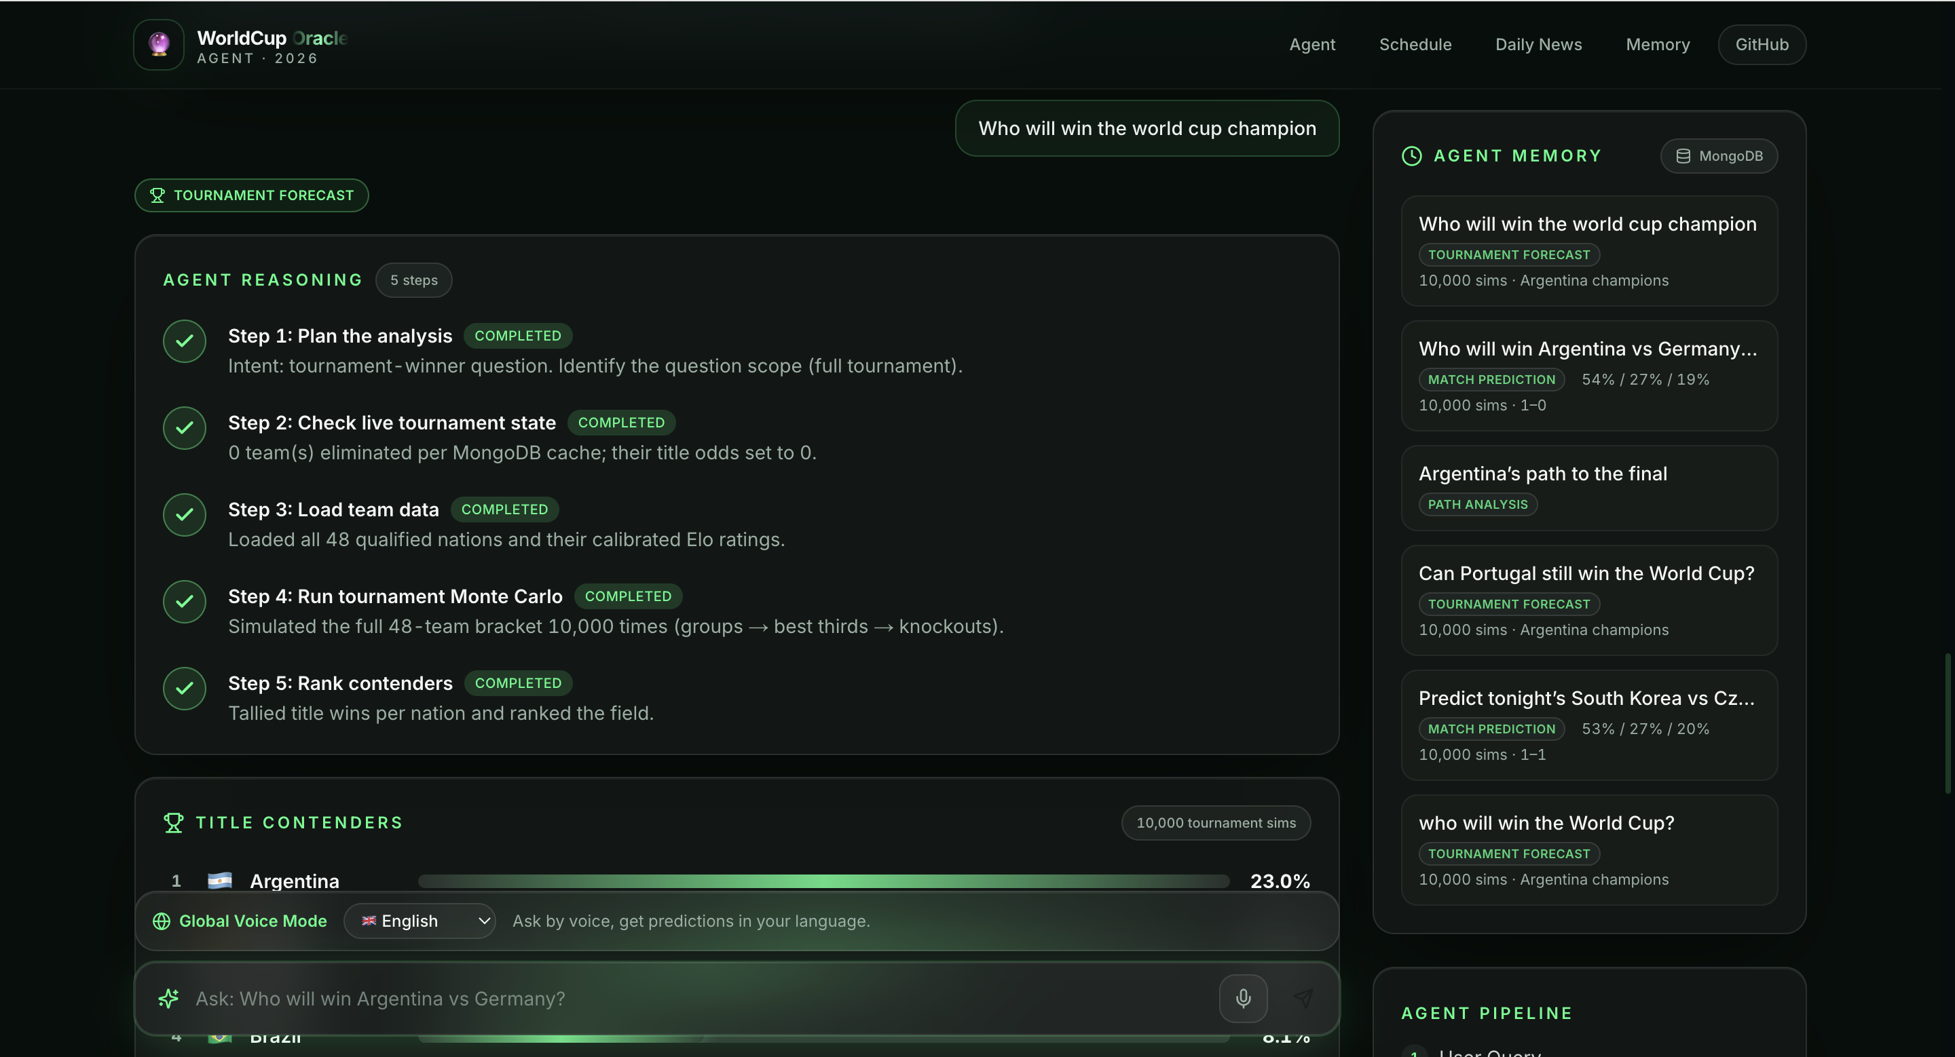This screenshot has height=1057, width=1955.
Task: Click the Argentina flag in Title Contenders
Action: [x=220, y=881]
